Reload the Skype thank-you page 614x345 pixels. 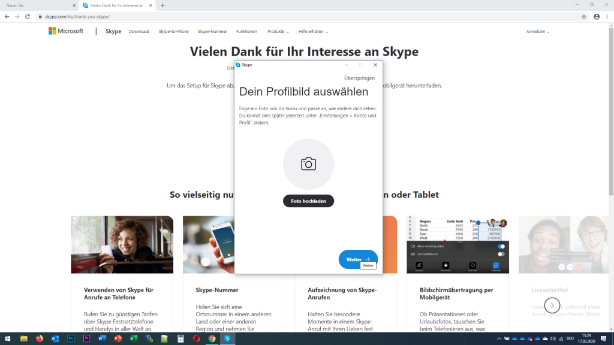point(28,17)
